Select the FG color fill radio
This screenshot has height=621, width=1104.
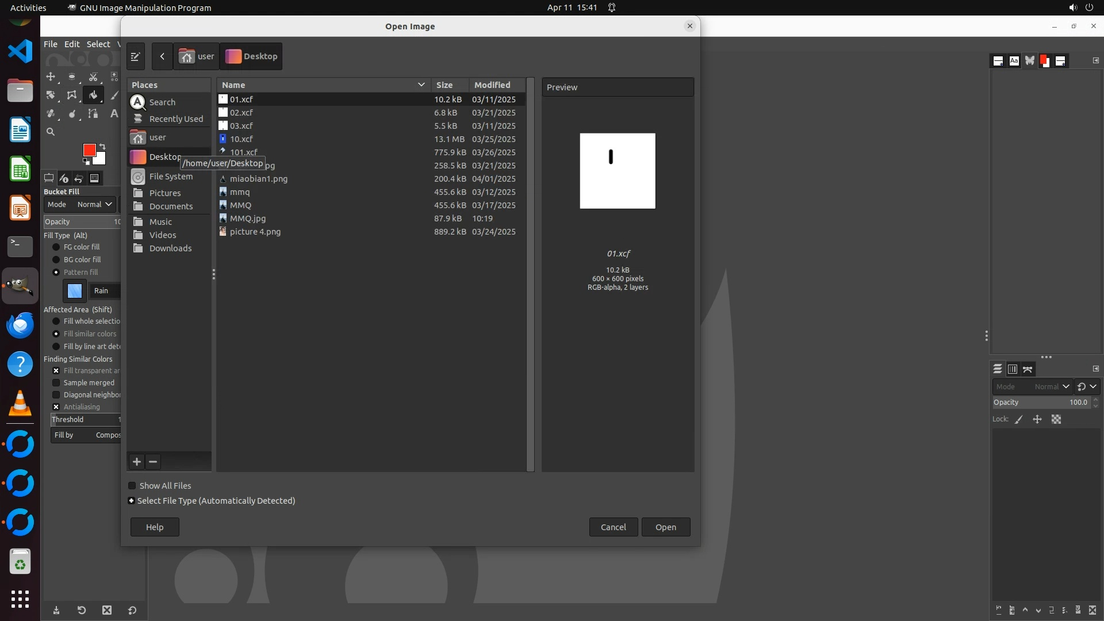(x=56, y=247)
